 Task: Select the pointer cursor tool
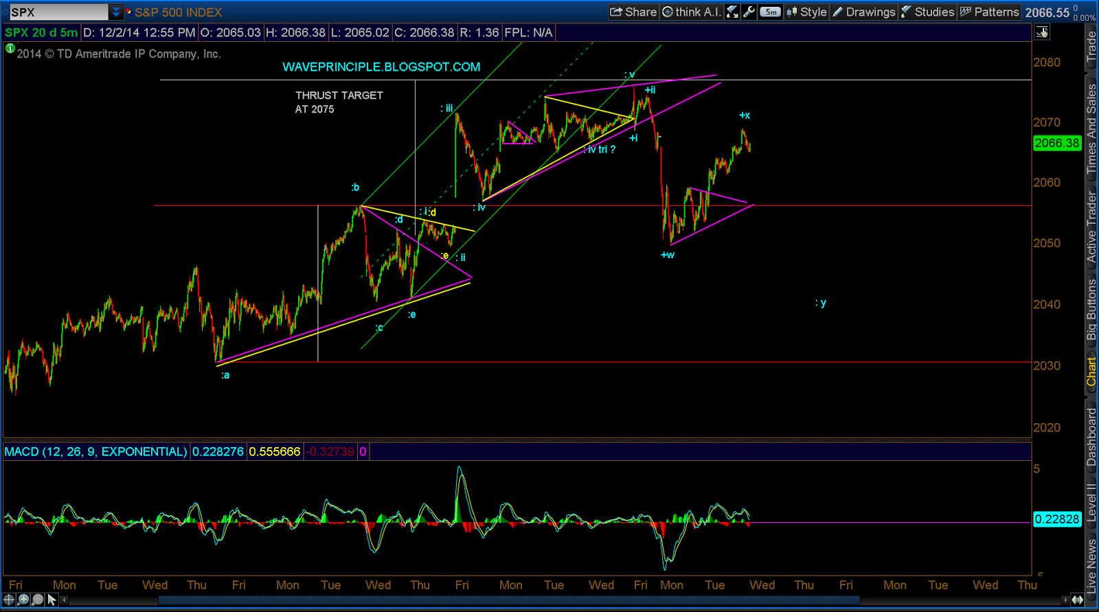52,600
